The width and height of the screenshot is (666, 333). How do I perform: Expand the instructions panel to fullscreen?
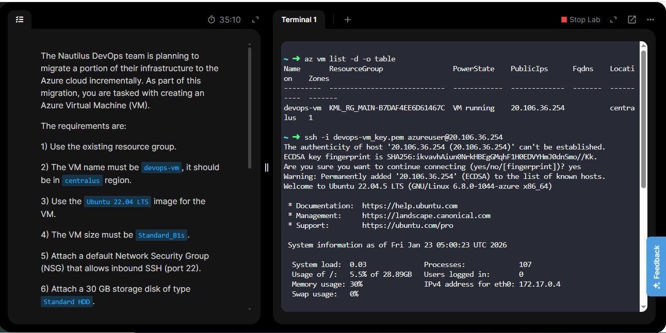click(x=255, y=20)
